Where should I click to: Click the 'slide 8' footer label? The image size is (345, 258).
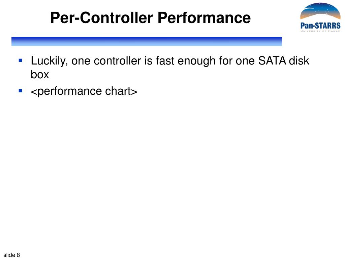12,255
